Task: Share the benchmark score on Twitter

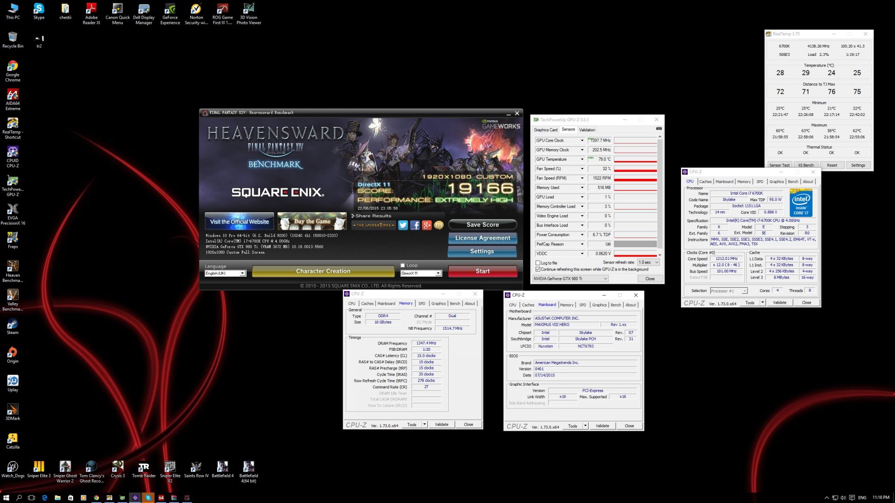Action: point(403,225)
